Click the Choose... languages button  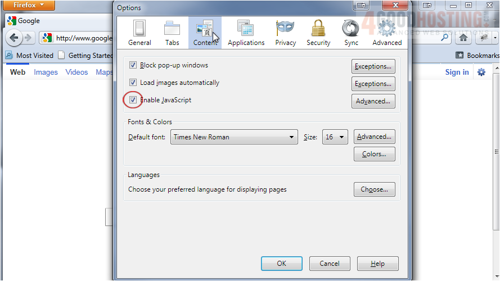[x=374, y=190]
